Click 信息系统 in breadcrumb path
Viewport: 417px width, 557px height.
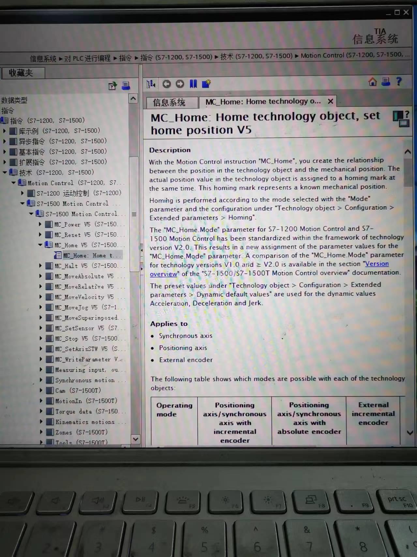(x=43, y=59)
